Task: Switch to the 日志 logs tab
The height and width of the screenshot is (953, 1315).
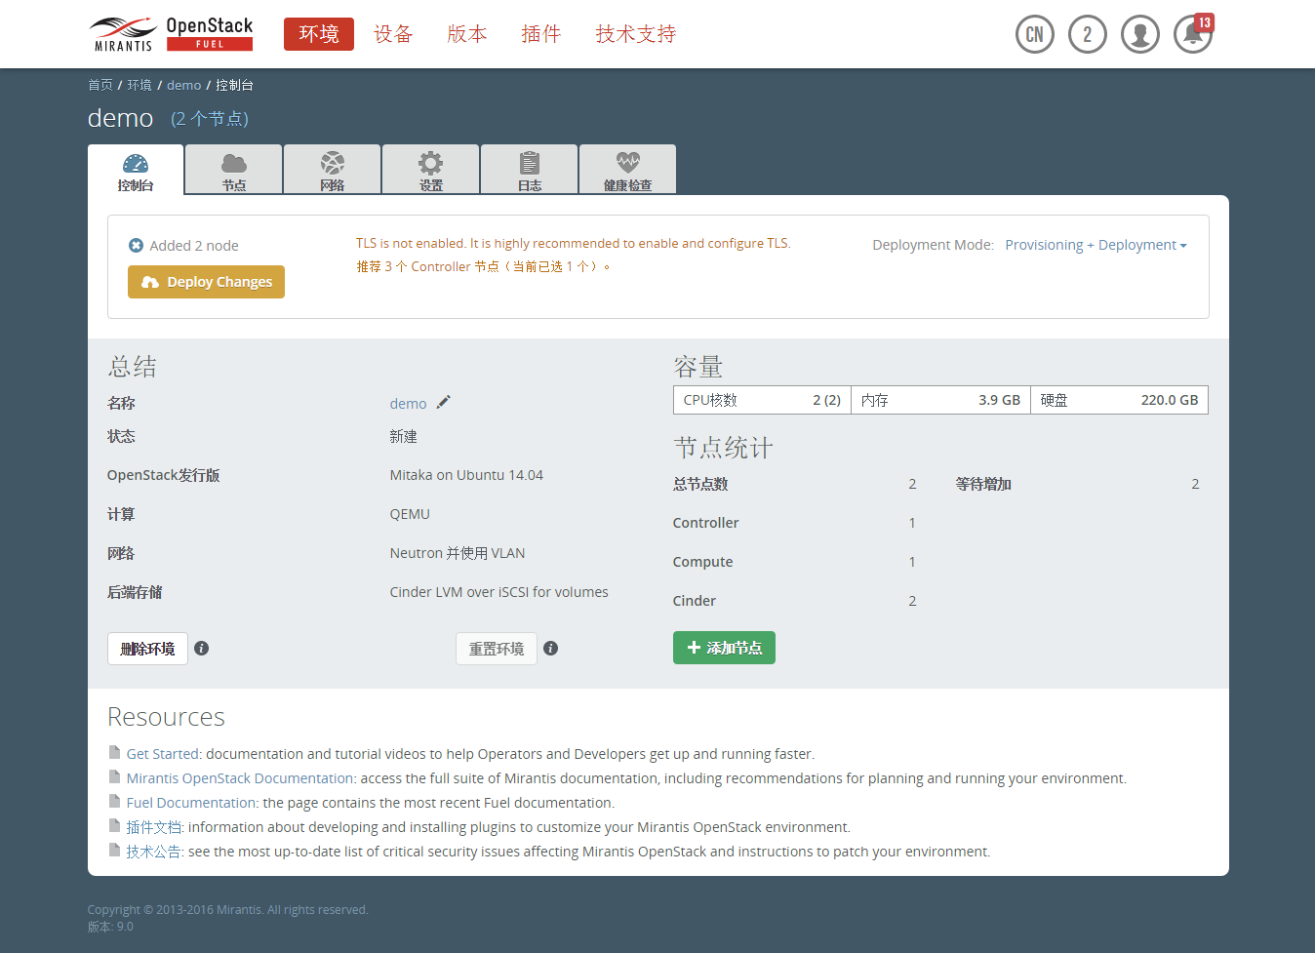Action: pos(530,170)
